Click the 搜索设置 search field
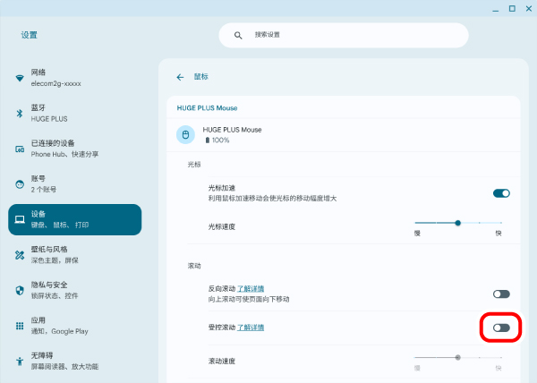The height and width of the screenshot is (383, 537). tap(349, 36)
